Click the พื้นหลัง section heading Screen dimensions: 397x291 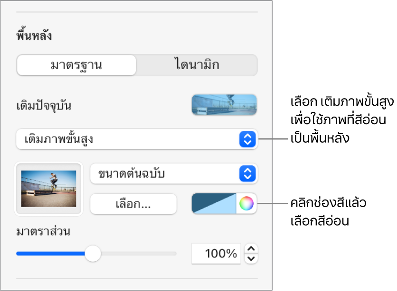click(x=34, y=36)
